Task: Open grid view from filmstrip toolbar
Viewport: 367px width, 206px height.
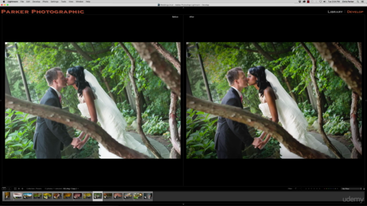Action: pos(15,188)
